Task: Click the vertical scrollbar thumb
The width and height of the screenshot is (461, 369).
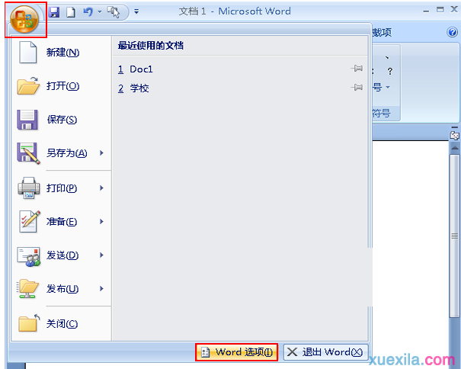Action: tap(455, 236)
